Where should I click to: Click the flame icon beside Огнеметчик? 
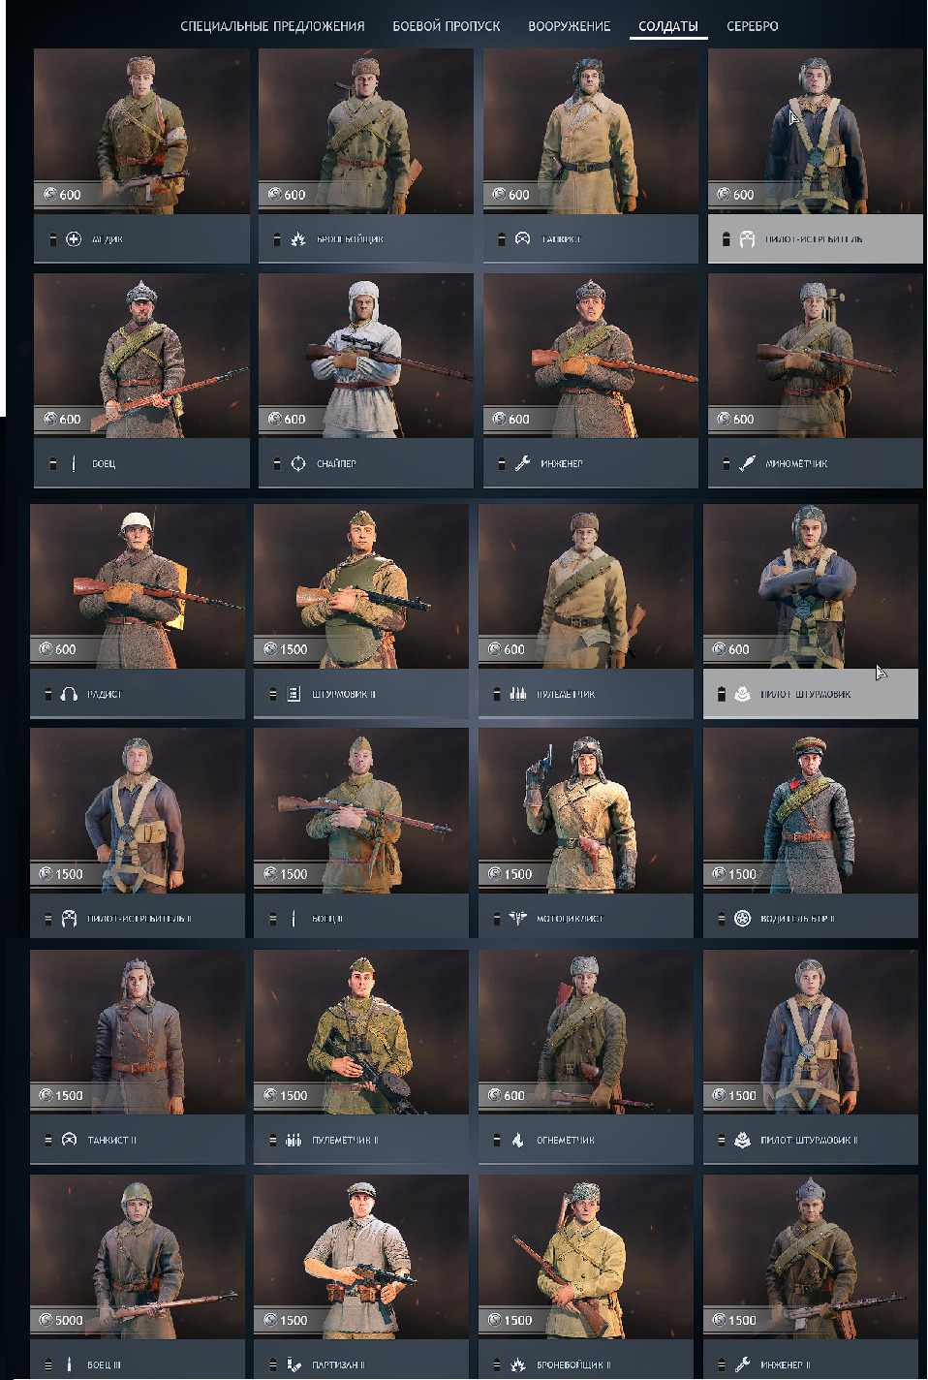coord(518,1140)
